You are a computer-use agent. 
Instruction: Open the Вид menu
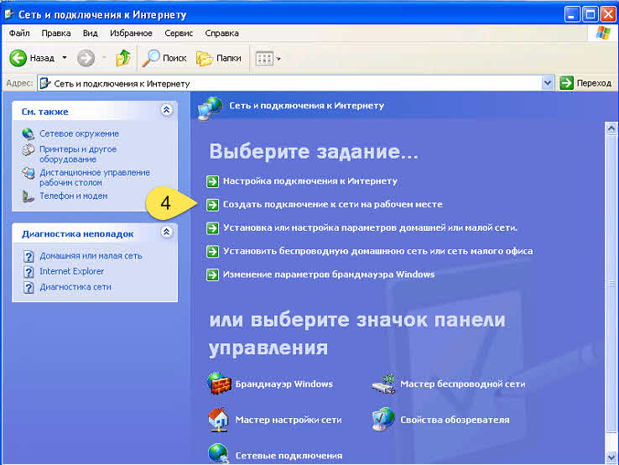90,34
